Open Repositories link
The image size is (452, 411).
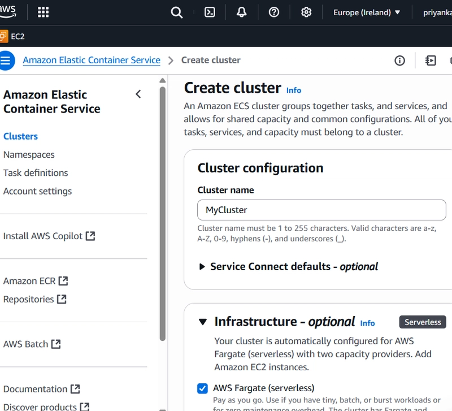point(29,299)
